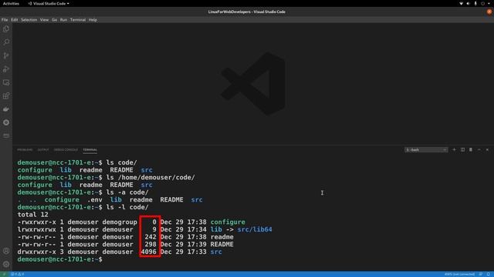The width and height of the screenshot is (494, 277).
Task: Click the volume speaker icon in top bar
Action: click(469, 3)
